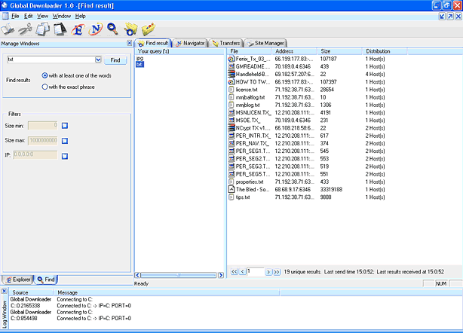The width and height of the screenshot is (463, 333).
Task: Click the file icon of NCrypt TX
Action: [x=231, y=128]
